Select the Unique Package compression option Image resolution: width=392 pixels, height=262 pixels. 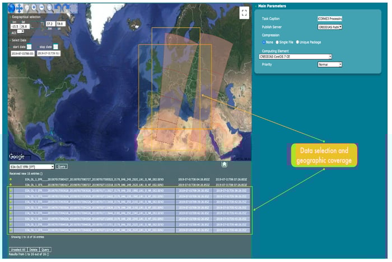coord(297,42)
